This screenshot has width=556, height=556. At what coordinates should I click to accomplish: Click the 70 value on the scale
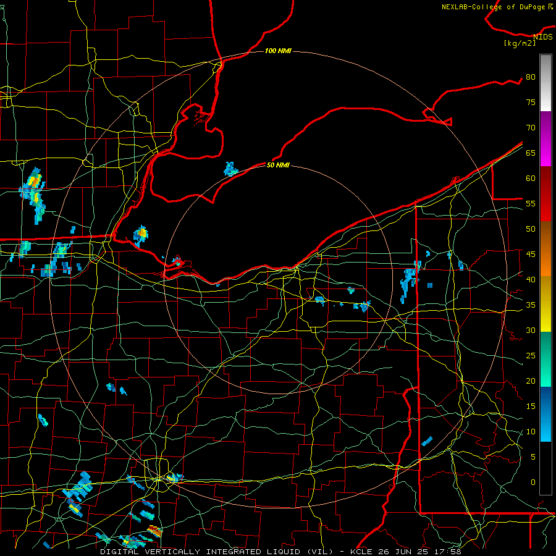pyautogui.click(x=531, y=128)
